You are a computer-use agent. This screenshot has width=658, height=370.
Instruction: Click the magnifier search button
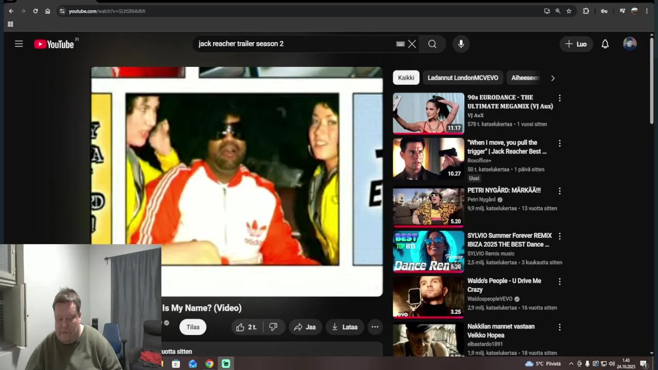pyautogui.click(x=432, y=44)
